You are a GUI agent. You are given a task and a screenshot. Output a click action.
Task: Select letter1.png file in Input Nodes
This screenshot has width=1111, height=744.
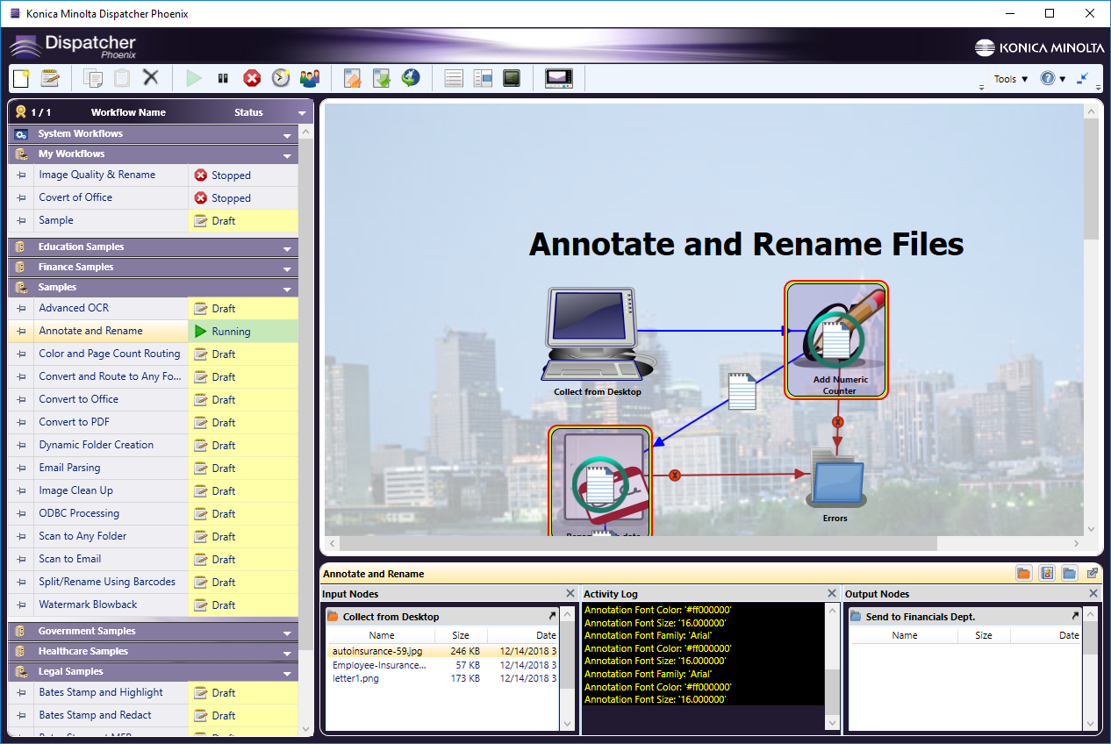tap(442, 678)
